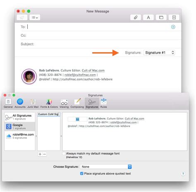Click the author/rob-lefebvre URL text in the message body

click(x=83, y=79)
